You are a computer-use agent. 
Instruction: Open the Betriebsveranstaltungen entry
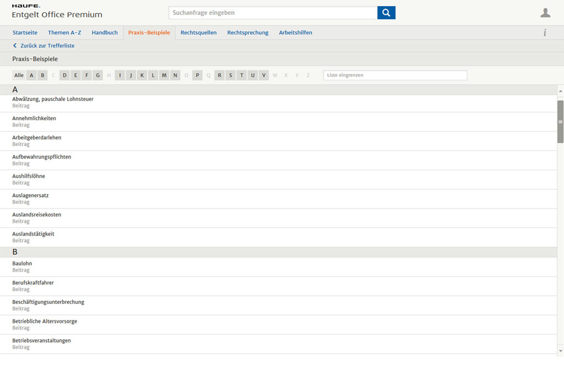pos(278,344)
